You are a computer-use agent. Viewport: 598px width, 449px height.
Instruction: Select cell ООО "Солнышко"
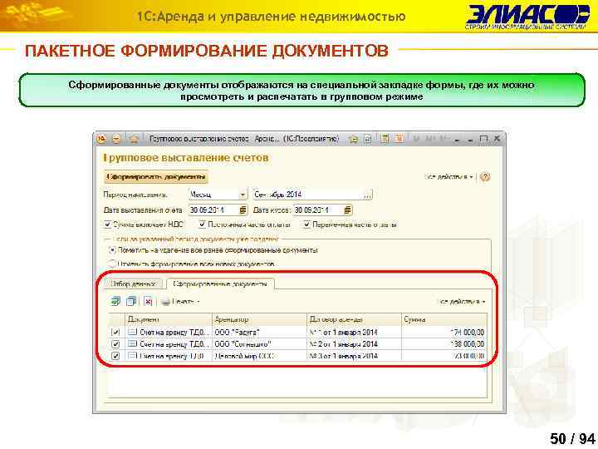[x=259, y=344]
